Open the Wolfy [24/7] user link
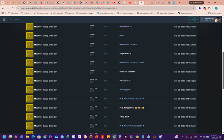The width and height of the screenshot is (224, 140). (126, 90)
